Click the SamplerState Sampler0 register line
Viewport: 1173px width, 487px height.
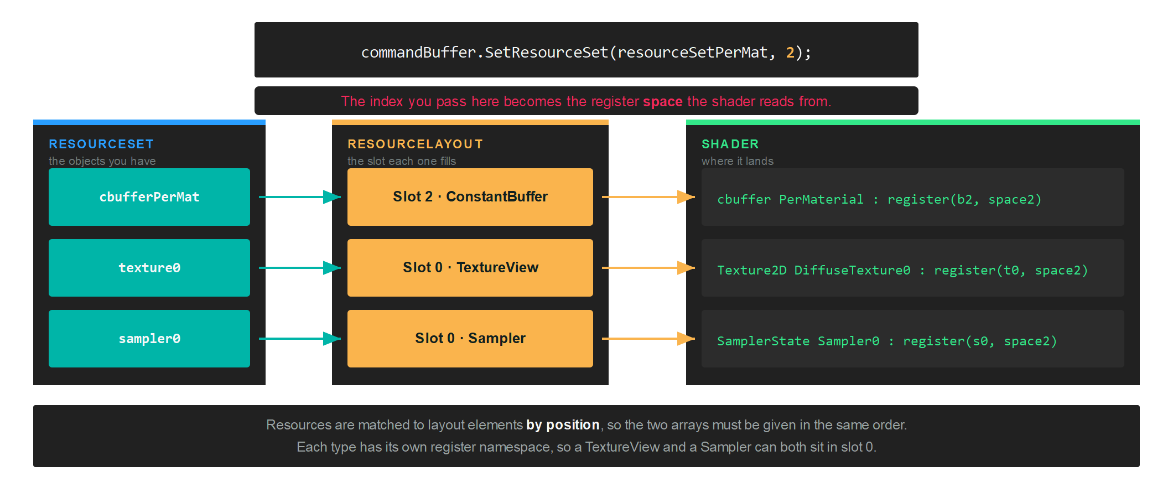pos(913,339)
